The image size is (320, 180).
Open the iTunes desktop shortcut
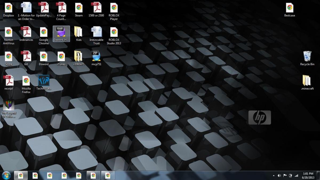pyautogui.click(x=61, y=59)
